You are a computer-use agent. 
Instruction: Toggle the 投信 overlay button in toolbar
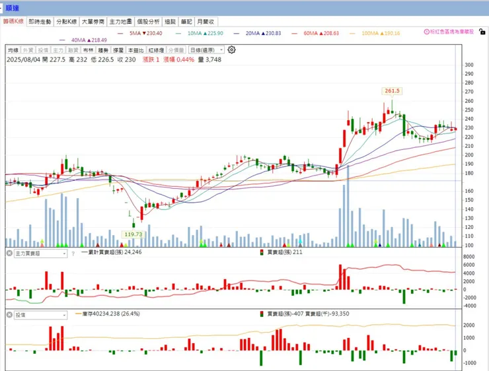43,50
